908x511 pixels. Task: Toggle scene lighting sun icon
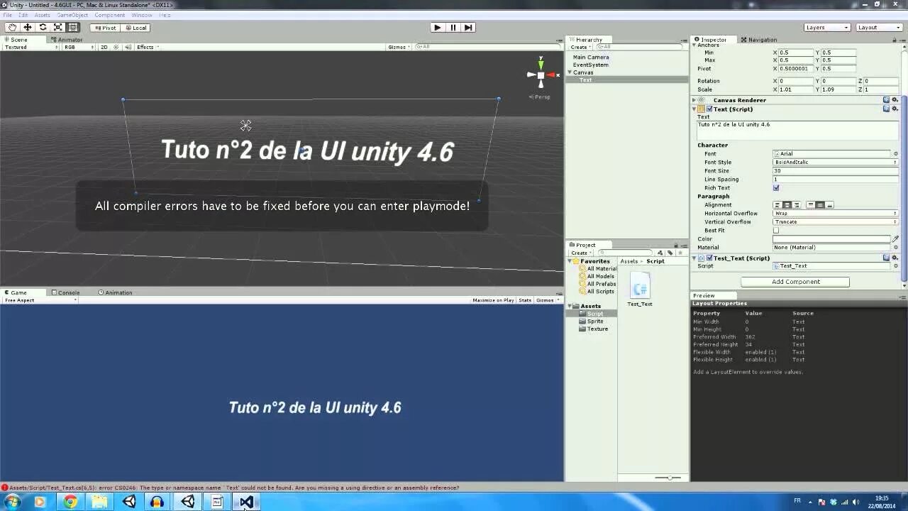[x=116, y=48]
